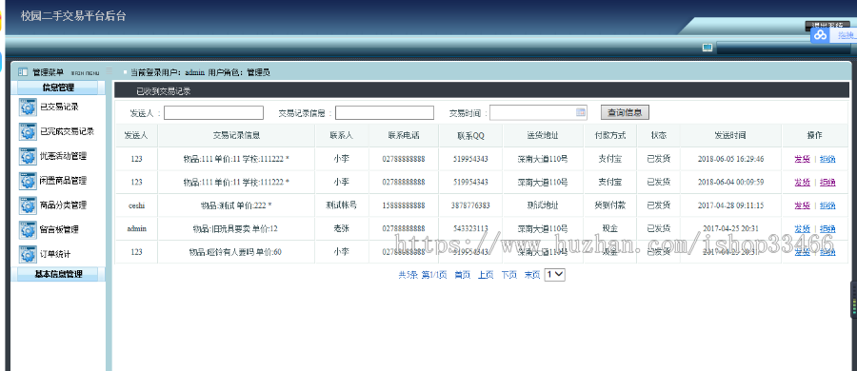Image resolution: width=857 pixels, height=371 pixels.
Task: Click the gear icon beside 商品分类管理
Action: point(28,205)
